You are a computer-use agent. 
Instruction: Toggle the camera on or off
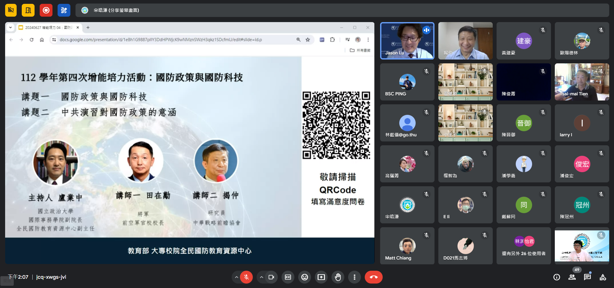271,277
